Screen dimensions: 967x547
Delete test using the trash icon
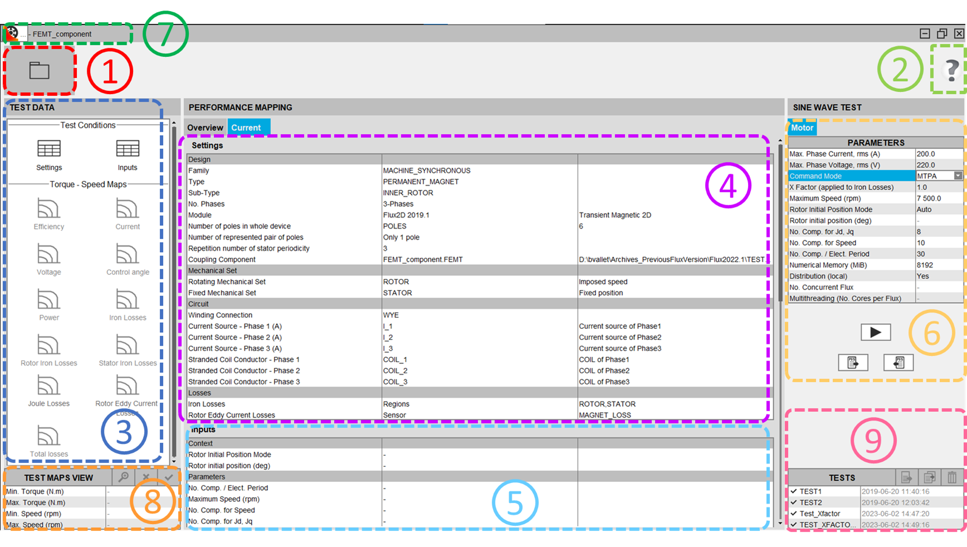952,477
